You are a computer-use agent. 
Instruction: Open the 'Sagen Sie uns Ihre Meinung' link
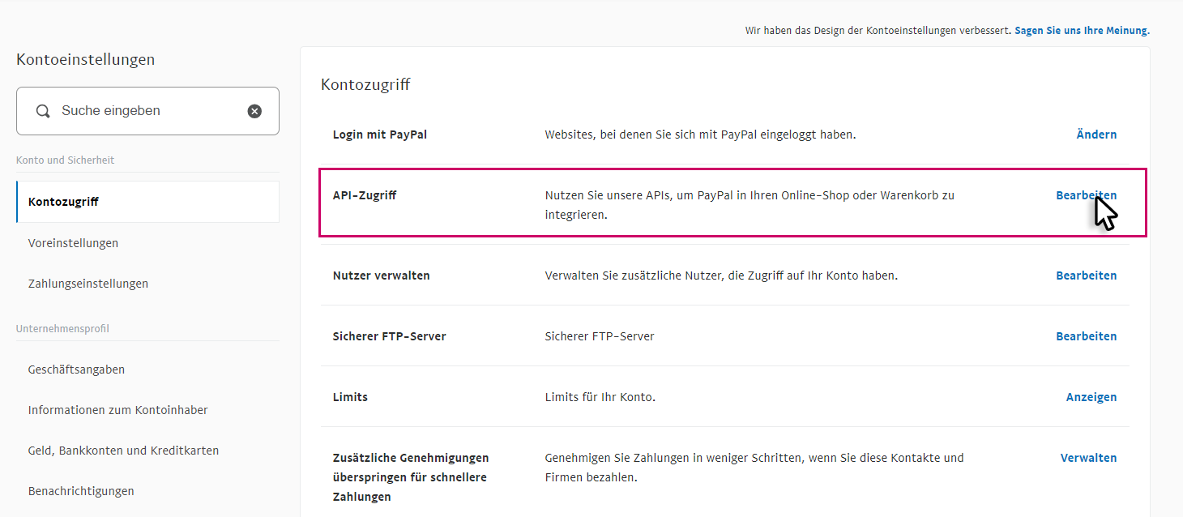[x=1082, y=31]
